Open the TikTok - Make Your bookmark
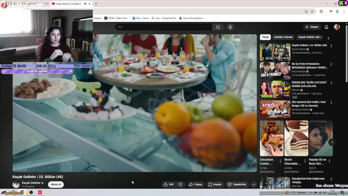Screen dimensions: 348x196 click(x=116, y=18)
